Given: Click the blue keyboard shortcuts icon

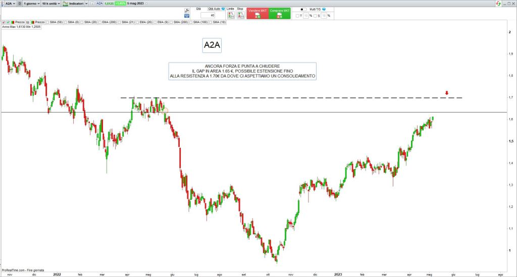Looking at the screenshot, I should click(187, 16).
